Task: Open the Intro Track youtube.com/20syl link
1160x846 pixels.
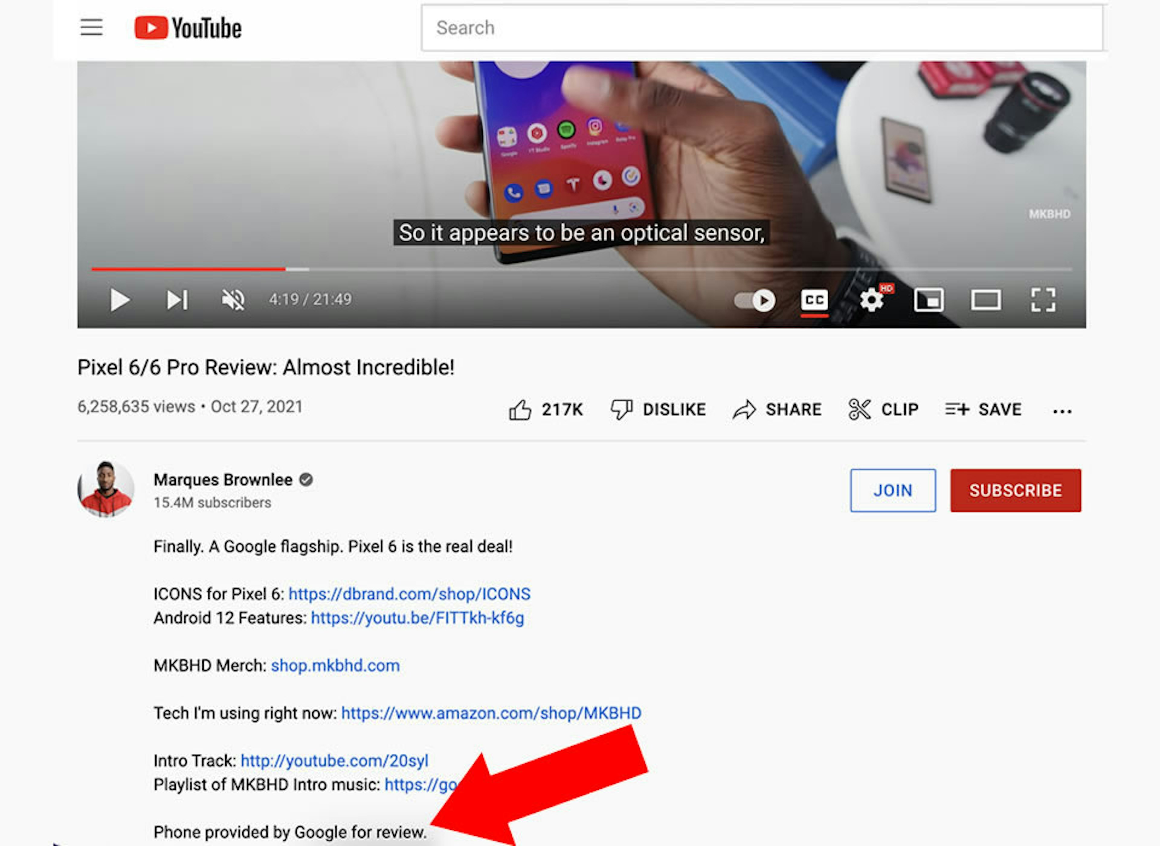Action: click(335, 761)
